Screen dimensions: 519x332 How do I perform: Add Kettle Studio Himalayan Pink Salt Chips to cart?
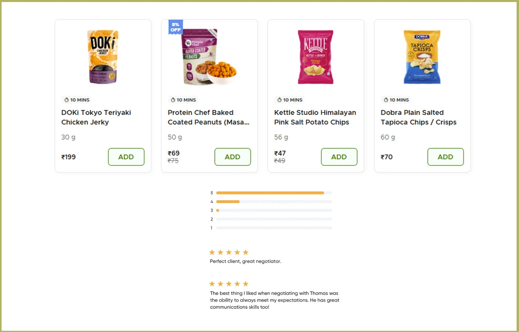pos(339,157)
